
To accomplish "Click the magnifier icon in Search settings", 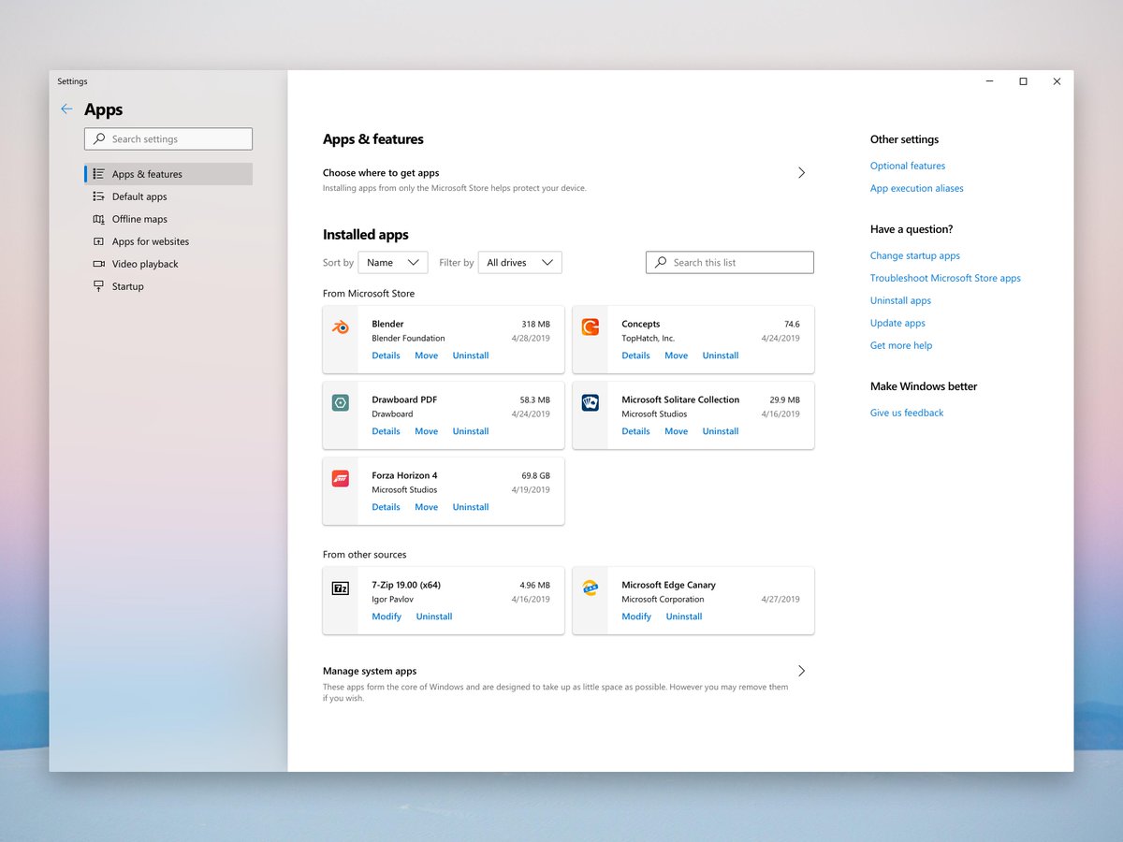I will [x=99, y=138].
